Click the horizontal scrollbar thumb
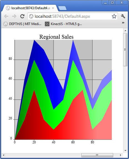The width and height of the screenshot is (129, 159). click(x=97, y=155)
